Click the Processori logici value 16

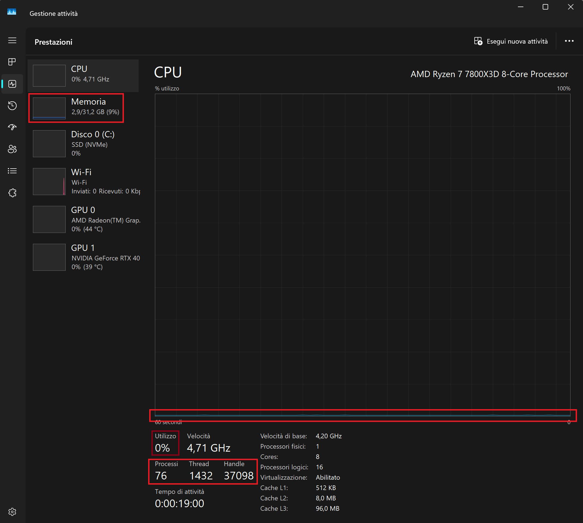point(319,467)
